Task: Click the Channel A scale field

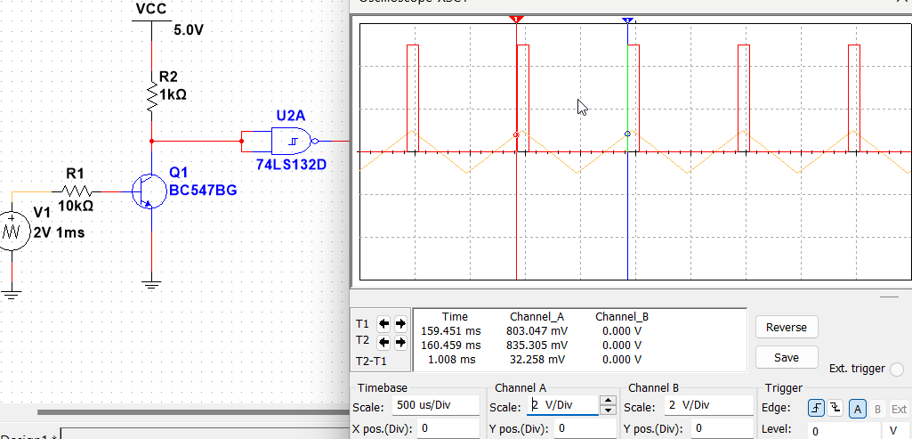Action: pos(562,405)
